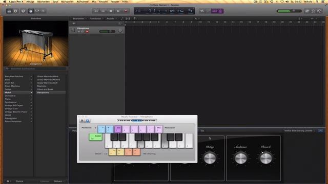Select the Vibes and Bass patch

pos(45,89)
